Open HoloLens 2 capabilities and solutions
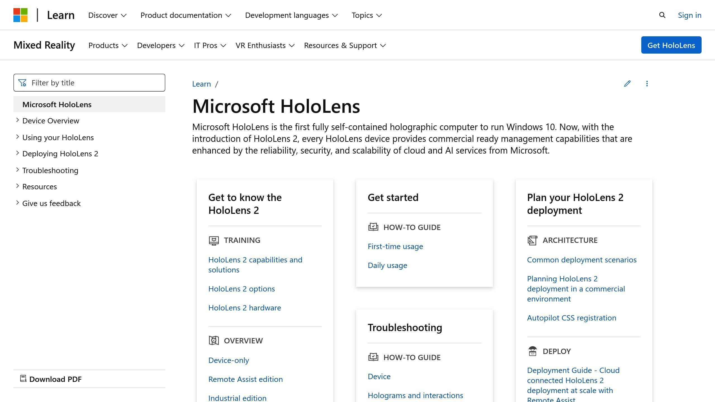This screenshot has width=715, height=402. point(255,265)
